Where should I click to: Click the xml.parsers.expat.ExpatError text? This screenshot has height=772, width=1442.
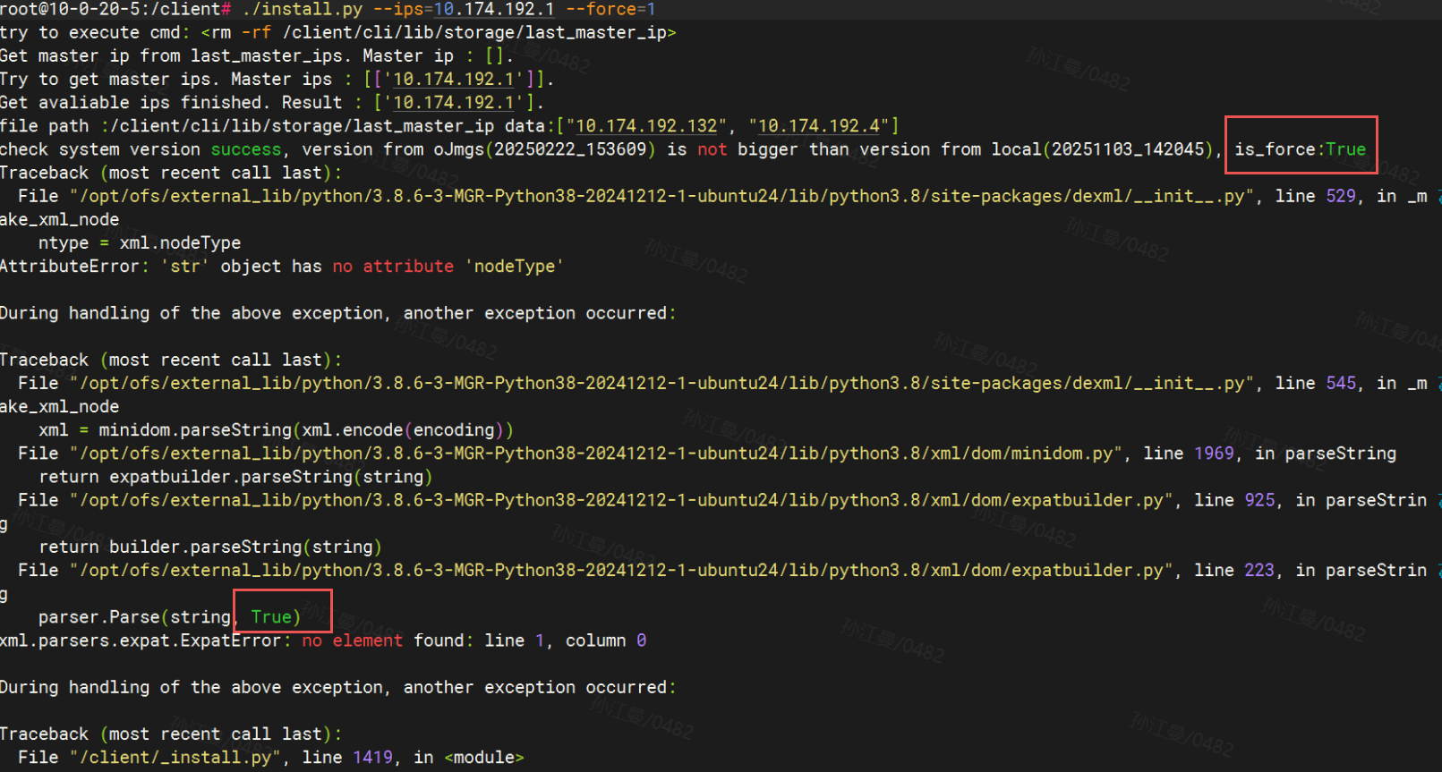143,641
